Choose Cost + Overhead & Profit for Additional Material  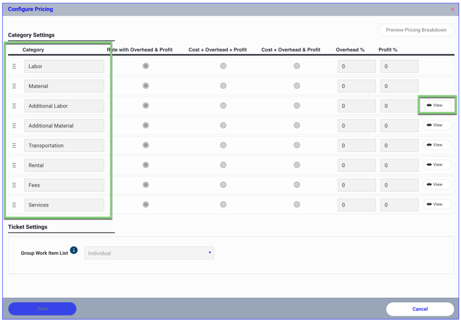coord(297,125)
